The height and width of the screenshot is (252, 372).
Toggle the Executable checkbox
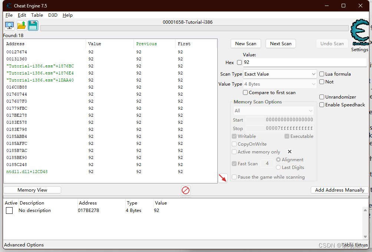coord(287,136)
